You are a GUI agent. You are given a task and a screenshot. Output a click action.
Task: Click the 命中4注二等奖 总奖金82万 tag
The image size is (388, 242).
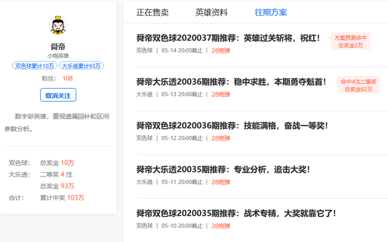click(358, 85)
